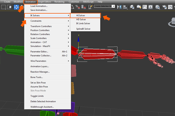Select the red forearm bone in viewport

pyautogui.click(x=132, y=54)
